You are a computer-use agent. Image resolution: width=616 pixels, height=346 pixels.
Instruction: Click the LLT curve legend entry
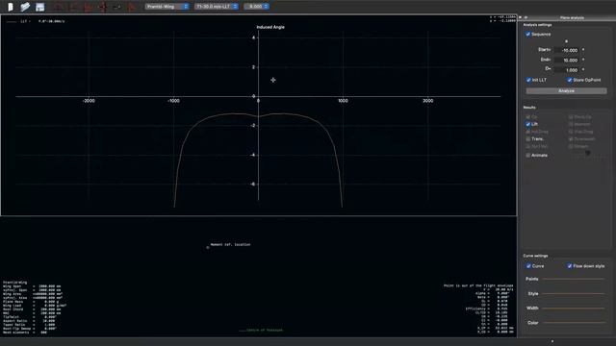click(x=36, y=21)
